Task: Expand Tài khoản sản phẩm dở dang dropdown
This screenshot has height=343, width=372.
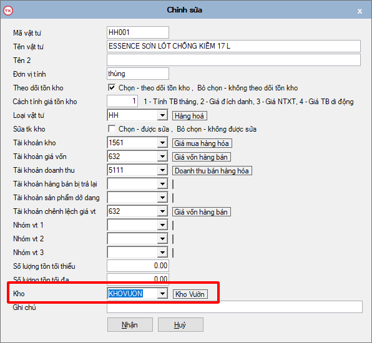Action: [162, 198]
